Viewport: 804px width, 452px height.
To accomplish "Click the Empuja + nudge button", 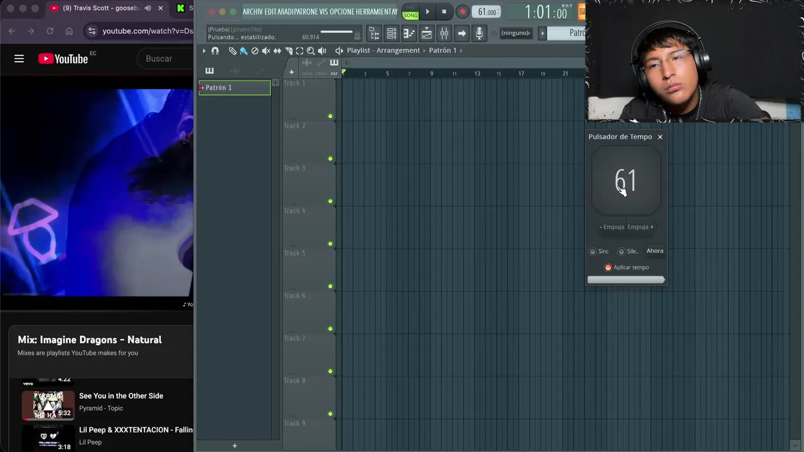I will (640, 227).
